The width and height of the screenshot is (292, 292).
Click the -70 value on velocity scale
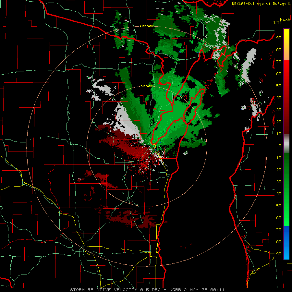click(277, 230)
